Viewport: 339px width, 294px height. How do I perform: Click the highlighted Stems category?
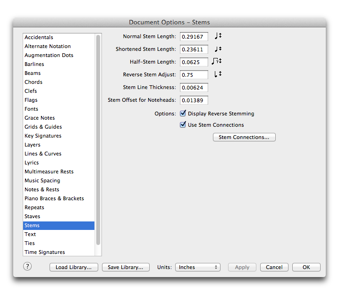(59, 225)
